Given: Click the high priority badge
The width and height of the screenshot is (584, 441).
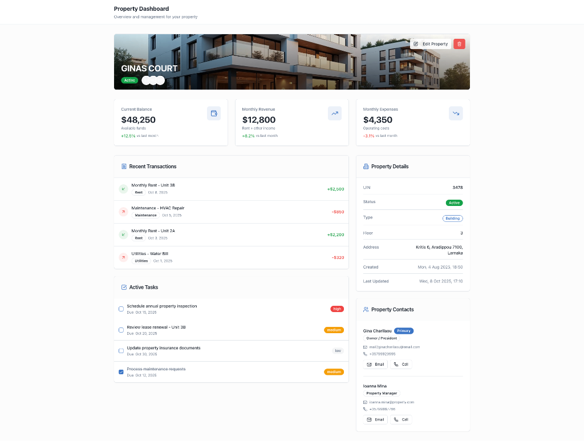Looking at the screenshot, I should tap(337, 309).
